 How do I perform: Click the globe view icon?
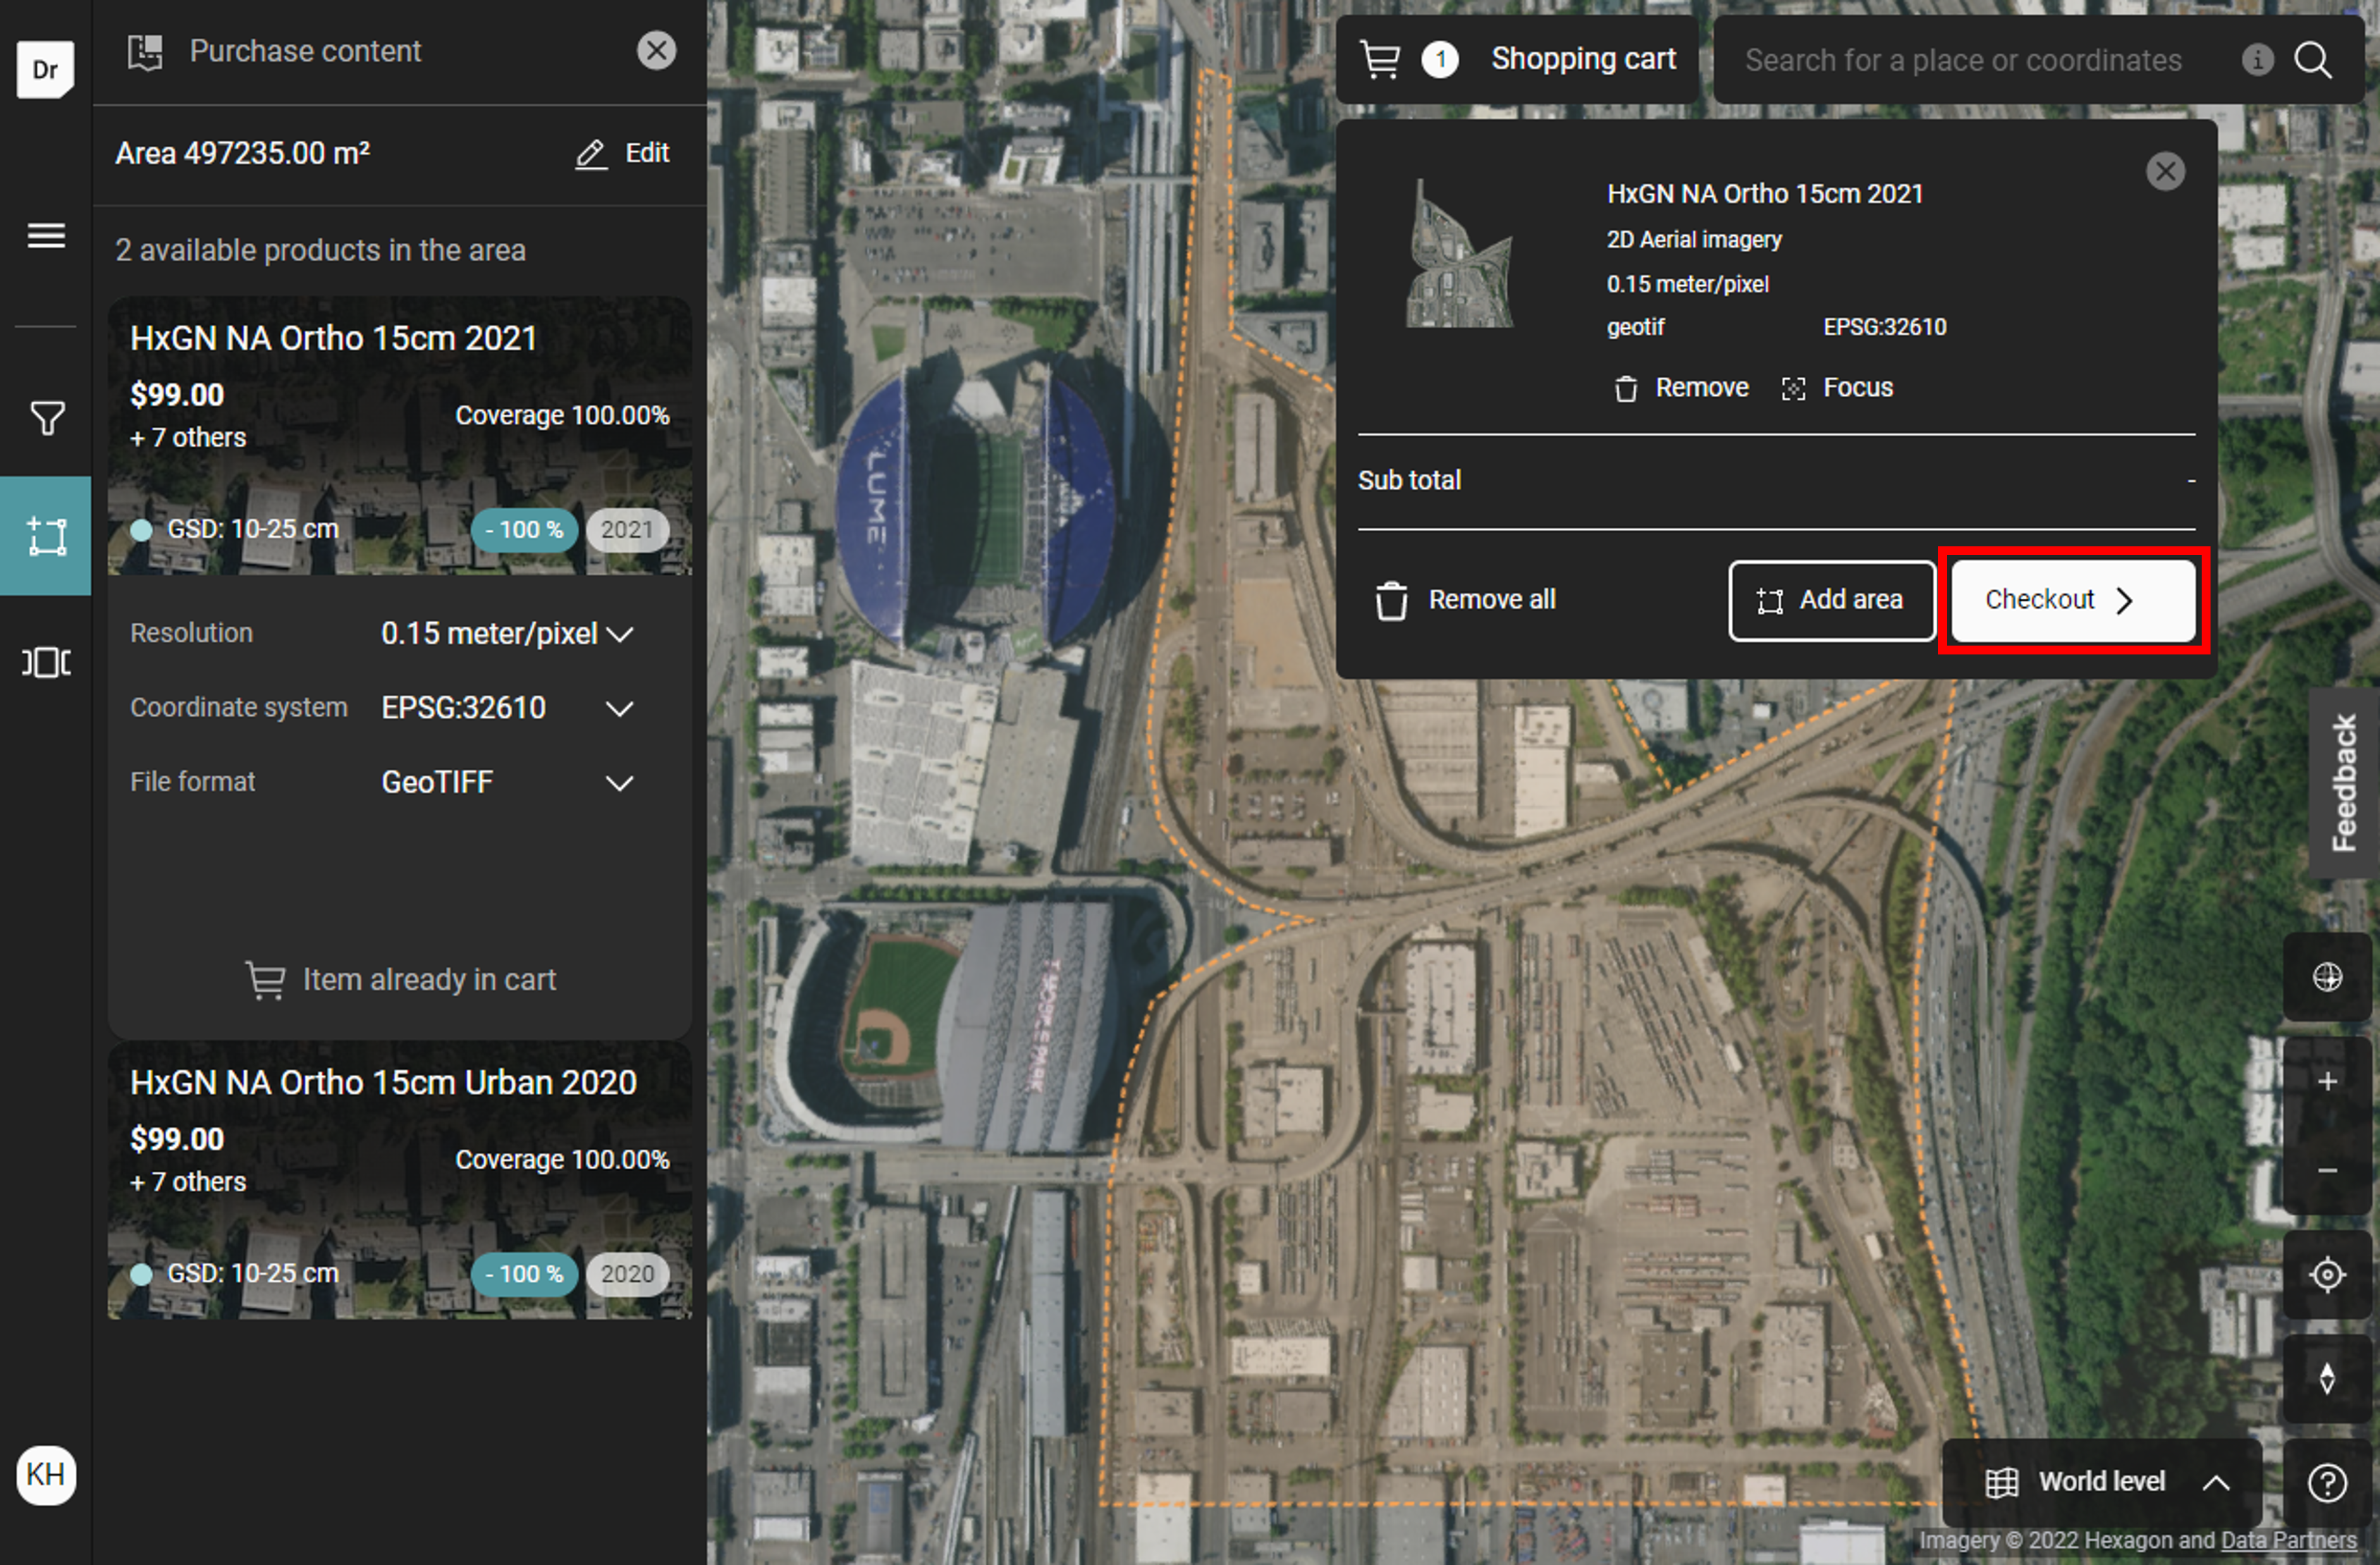click(2327, 976)
